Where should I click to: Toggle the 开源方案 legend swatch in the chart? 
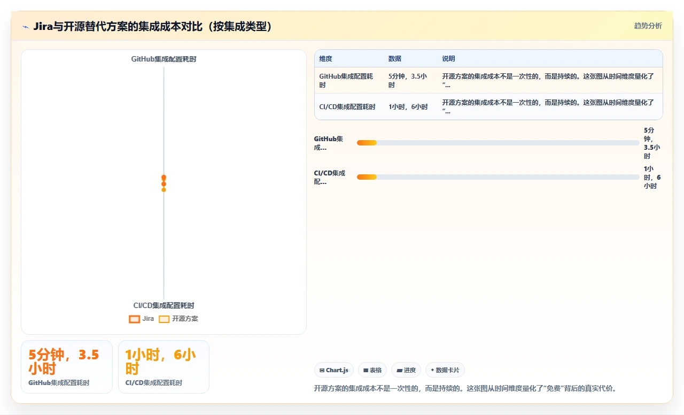pos(164,319)
